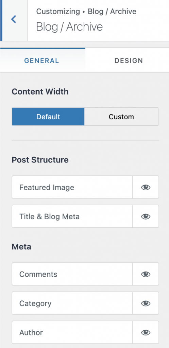Click the Customizing breadcrumb text
Image resolution: width=169 pixels, height=348 pixels.
(x=58, y=11)
